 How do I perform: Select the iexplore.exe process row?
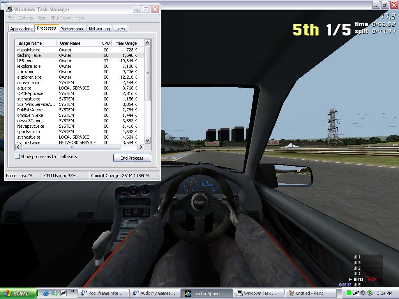(79, 66)
